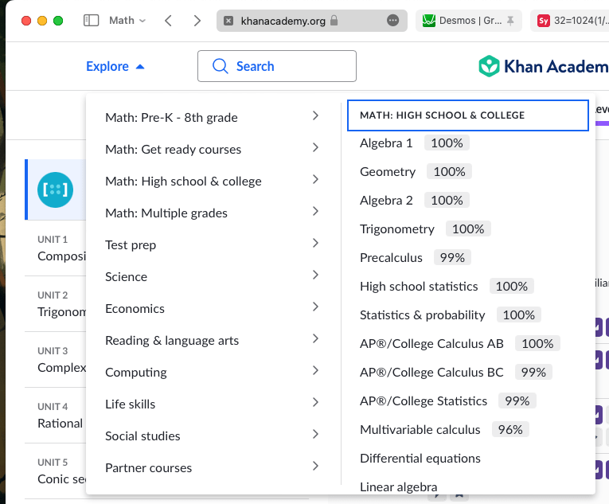Viewport: 609px width, 504px height.
Task: Toggle the Safari sidebar icon
Action: pyautogui.click(x=92, y=20)
